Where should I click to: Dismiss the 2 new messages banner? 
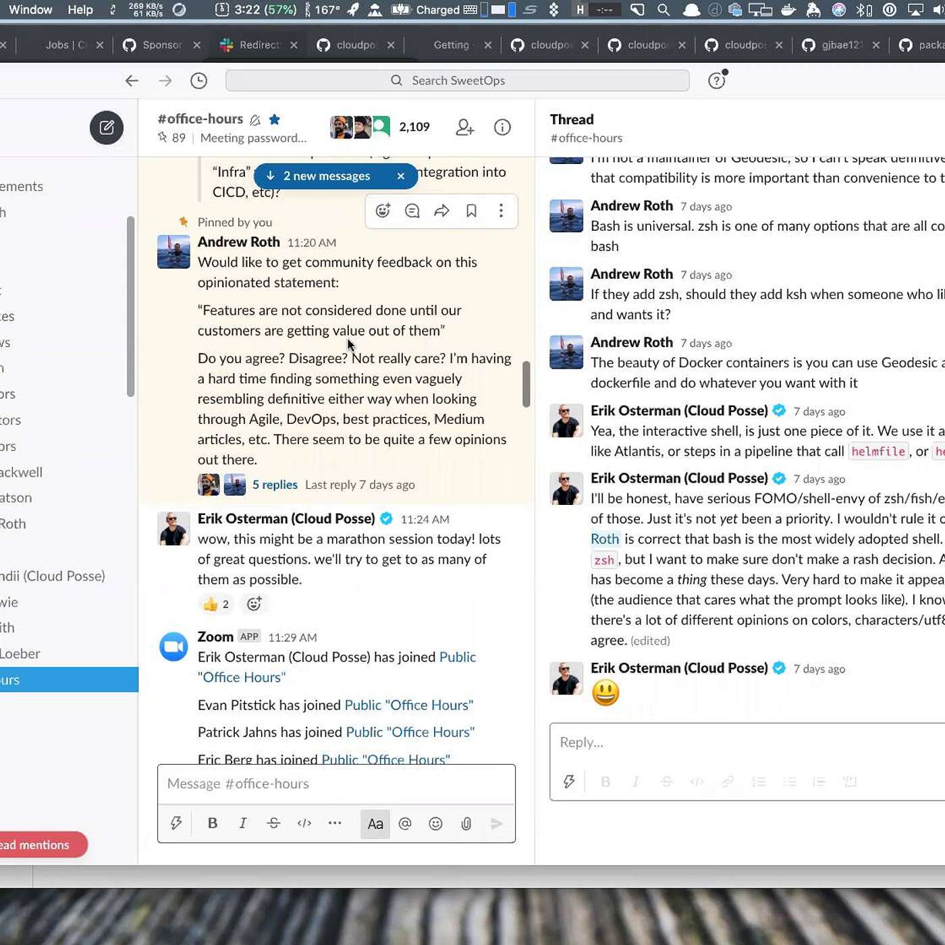pyautogui.click(x=401, y=176)
